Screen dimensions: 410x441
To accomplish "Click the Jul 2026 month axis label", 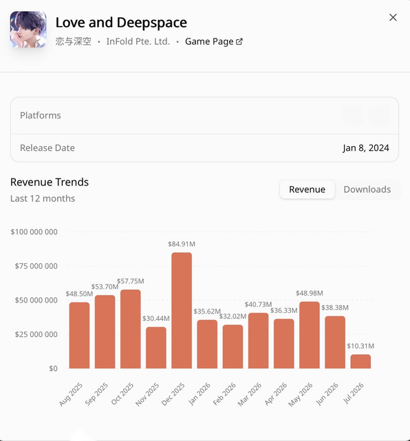I will pos(354,393).
